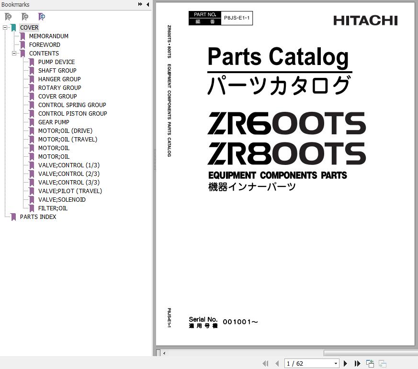
Task: Click the add new bookmark icon
Action: pyautogui.click(x=25, y=17)
